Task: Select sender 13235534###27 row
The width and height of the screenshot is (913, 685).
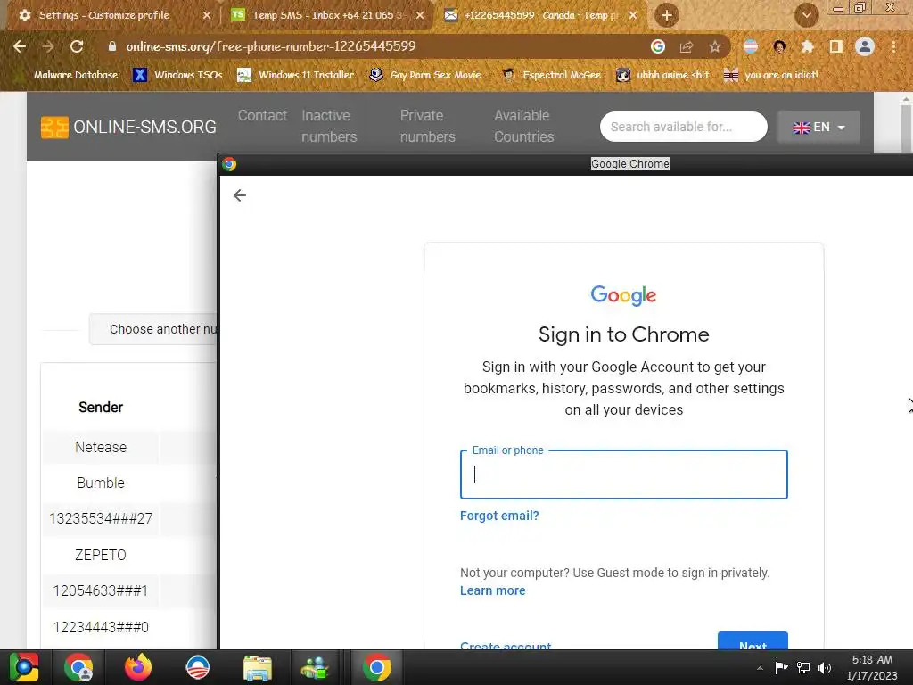Action: pyautogui.click(x=101, y=518)
